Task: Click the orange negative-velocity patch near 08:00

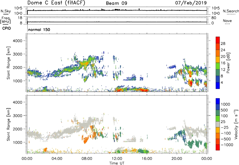Action: coord(86,140)
